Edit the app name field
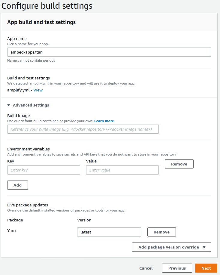The width and height of the screenshot is (220, 275). 109,52
